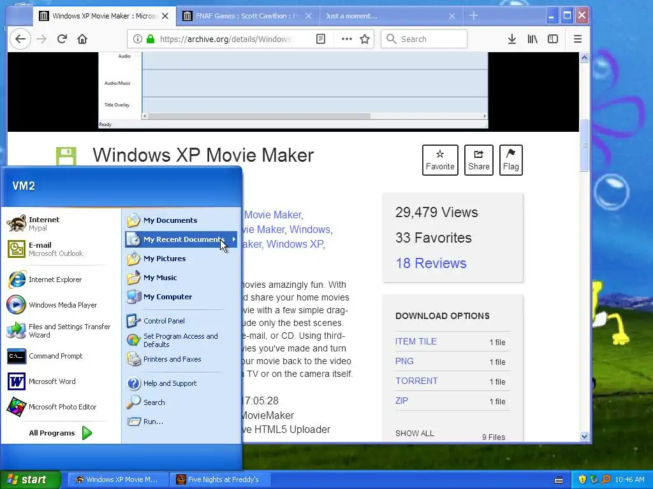Click the browser Back arrow button
653x489 pixels.
tap(20, 39)
